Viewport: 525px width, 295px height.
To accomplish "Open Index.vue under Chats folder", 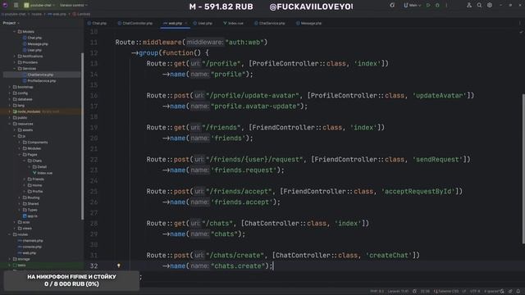I will (42, 173).
